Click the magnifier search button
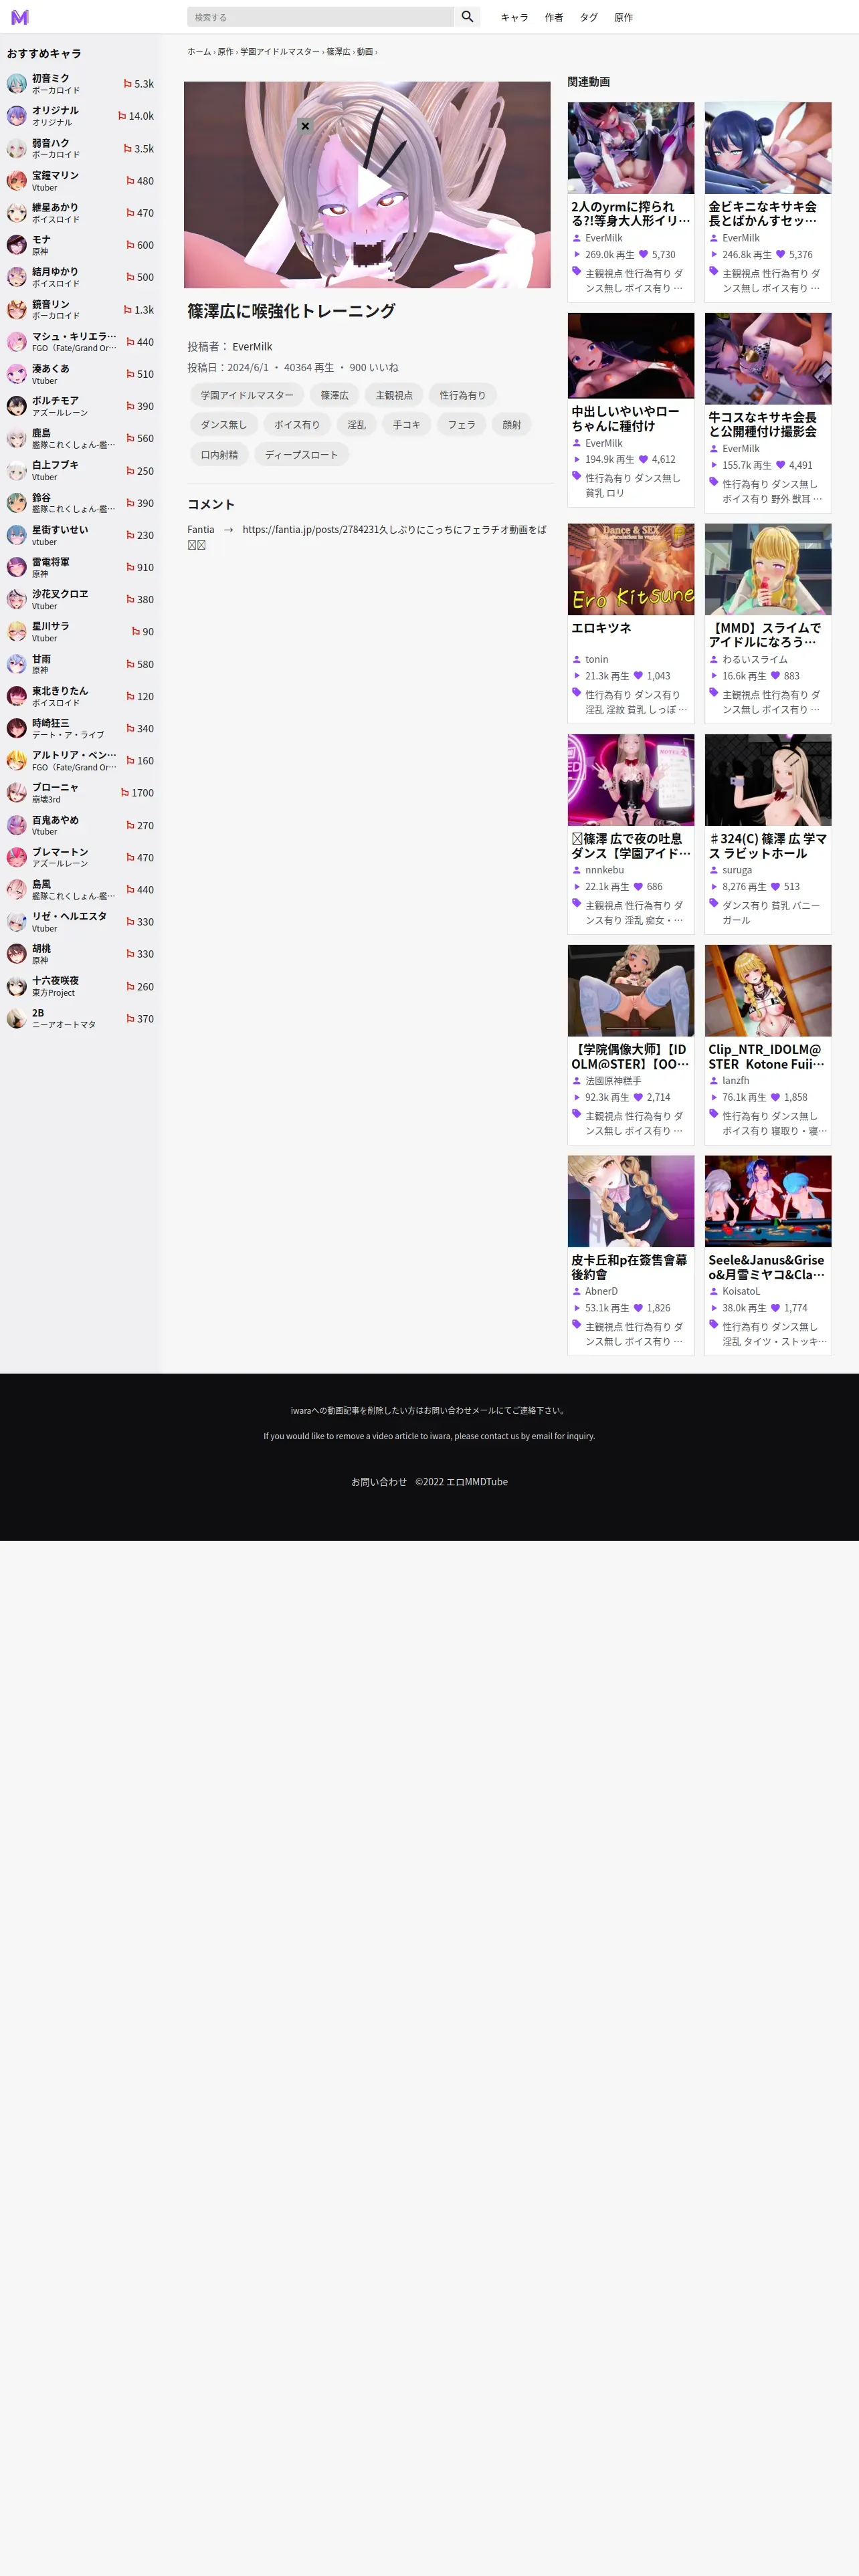Screen dimensions: 859x2576 click(x=467, y=17)
